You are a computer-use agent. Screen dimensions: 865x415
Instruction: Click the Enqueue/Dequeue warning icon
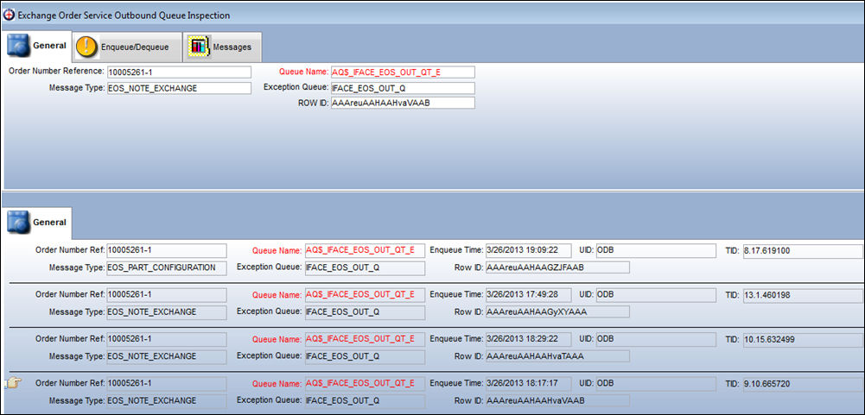click(86, 47)
